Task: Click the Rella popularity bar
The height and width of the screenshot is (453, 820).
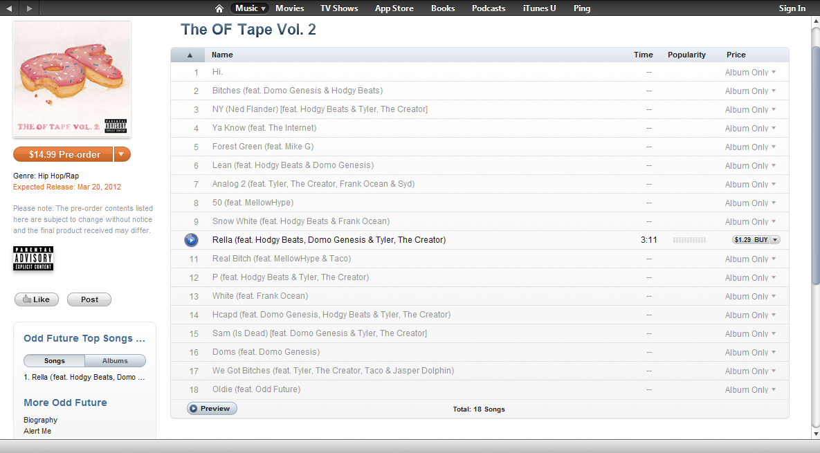Action: [689, 240]
